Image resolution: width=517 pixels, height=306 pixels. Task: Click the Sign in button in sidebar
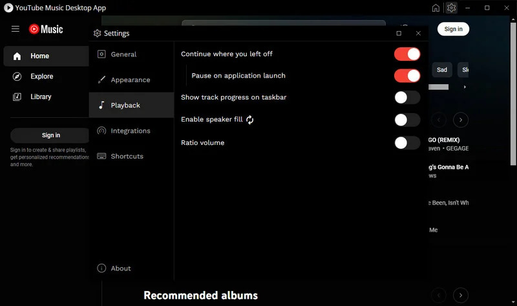coord(50,135)
